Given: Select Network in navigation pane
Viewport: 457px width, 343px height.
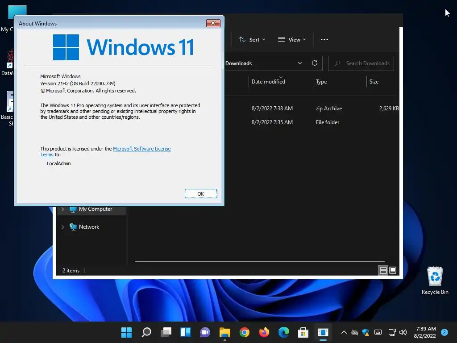Looking at the screenshot, I should pos(89,227).
